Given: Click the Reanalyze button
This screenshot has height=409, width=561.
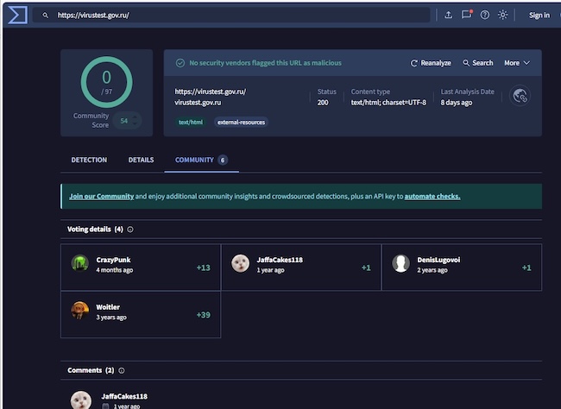Looking at the screenshot, I should [431, 63].
